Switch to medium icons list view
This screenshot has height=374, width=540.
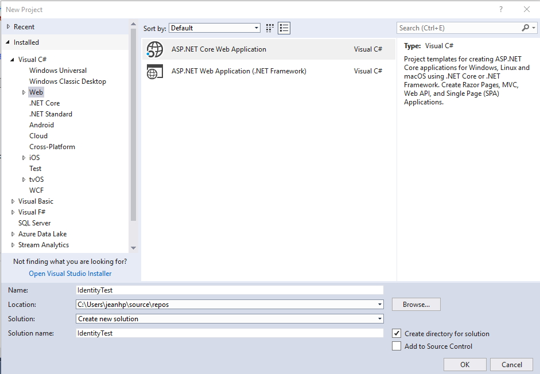tap(284, 28)
